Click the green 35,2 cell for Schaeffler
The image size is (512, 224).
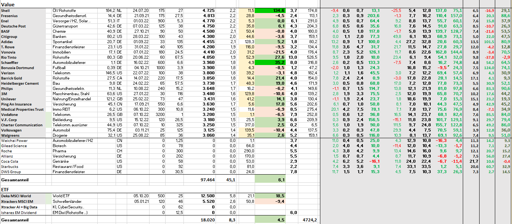(x=270, y=63)
